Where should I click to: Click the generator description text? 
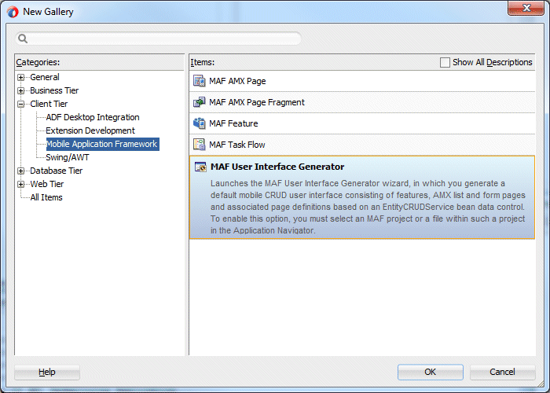click(x=368, y=207)
